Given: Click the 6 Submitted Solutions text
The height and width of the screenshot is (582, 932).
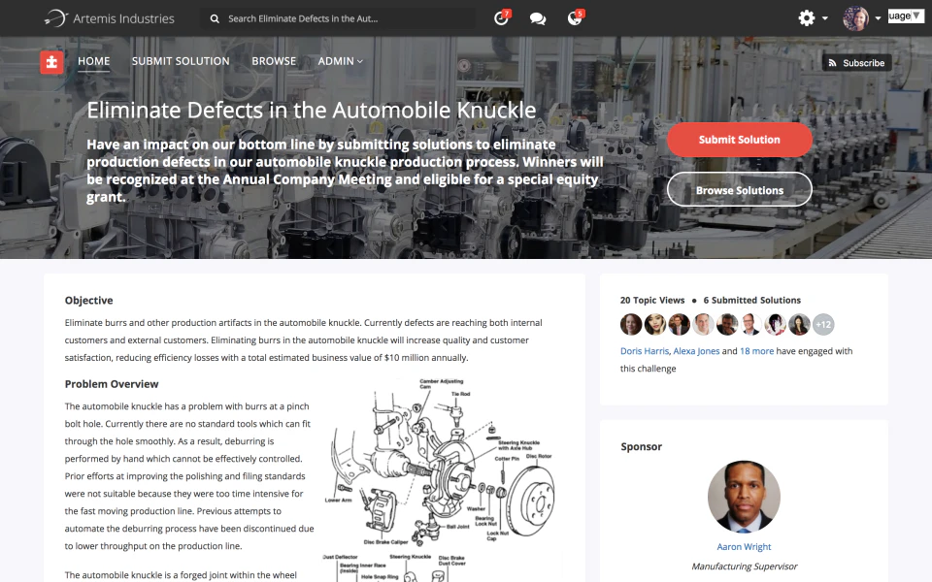Looking at the screenshot, I should [751, 301].
